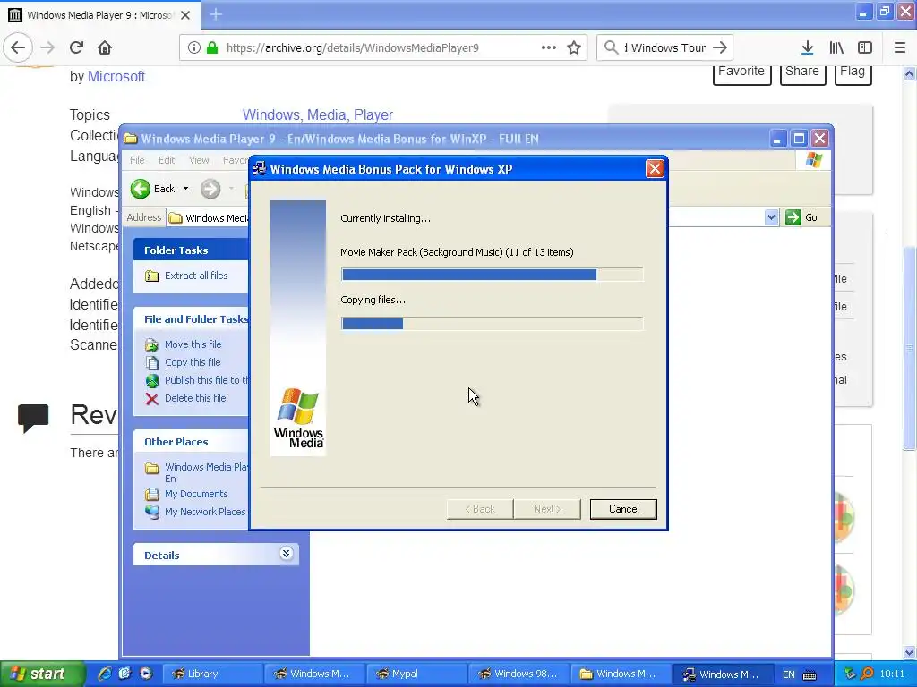Open the Edit menu in Explorer
The width and height of the screenshot is (917, 687).
pyautogui.click(x=166, y=160)
